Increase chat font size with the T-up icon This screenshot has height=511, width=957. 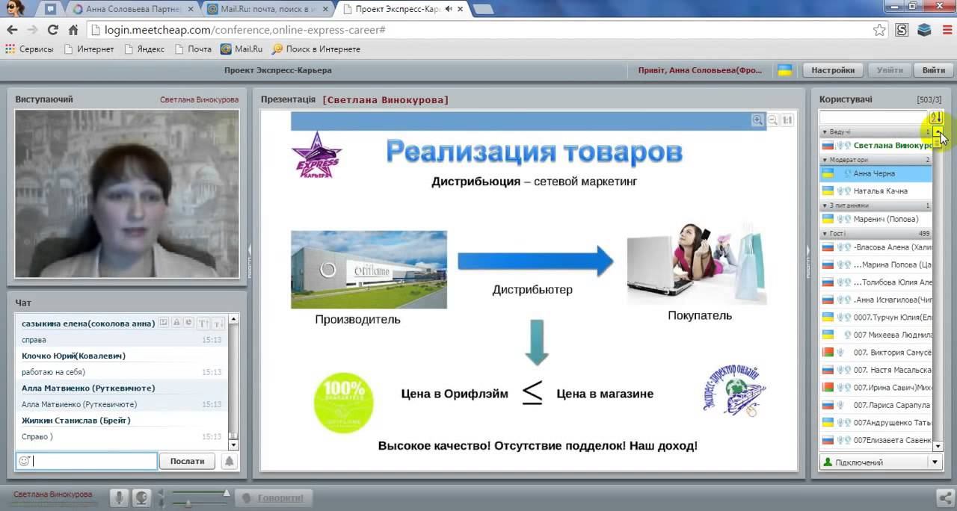203,323
